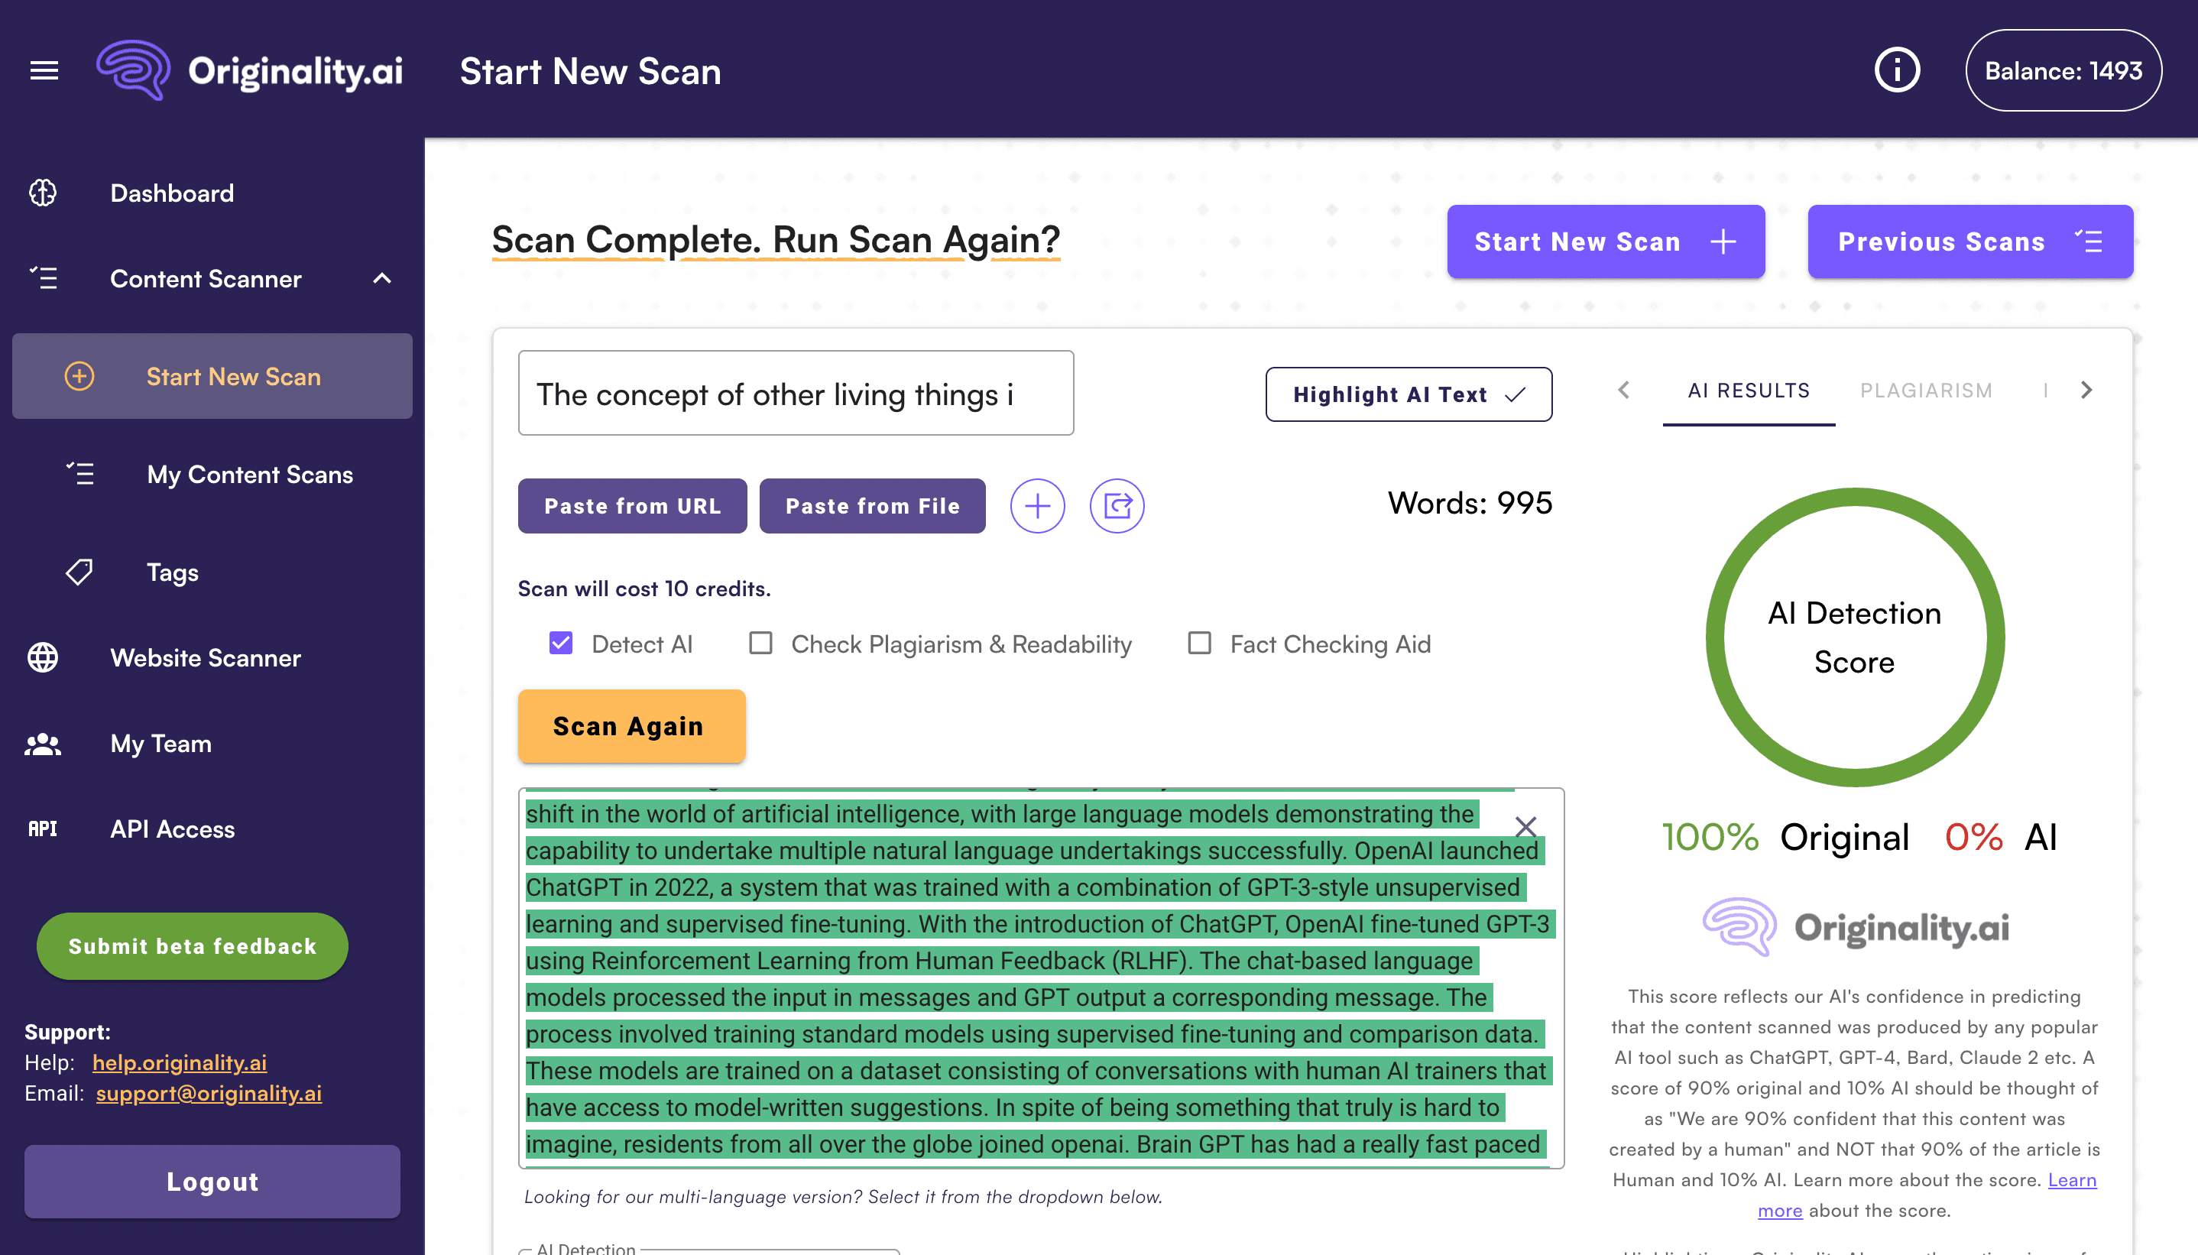Click the circular plus add icon
2198x1255 pixels.
tap(1036, 506)
